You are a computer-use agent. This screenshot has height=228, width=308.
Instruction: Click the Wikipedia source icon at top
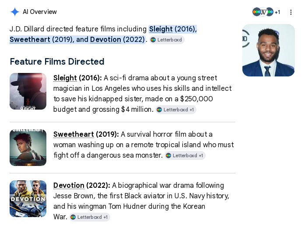(263, 12)
